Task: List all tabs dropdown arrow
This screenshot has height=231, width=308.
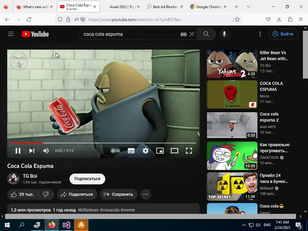Action: [x=248, y=7]
